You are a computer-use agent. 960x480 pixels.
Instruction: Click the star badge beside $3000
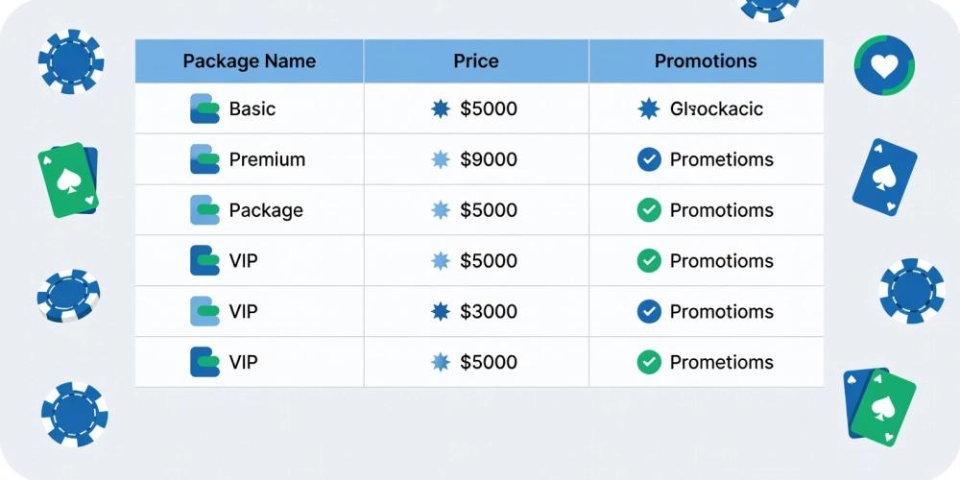pyautogui.click(x=441, y=312)
